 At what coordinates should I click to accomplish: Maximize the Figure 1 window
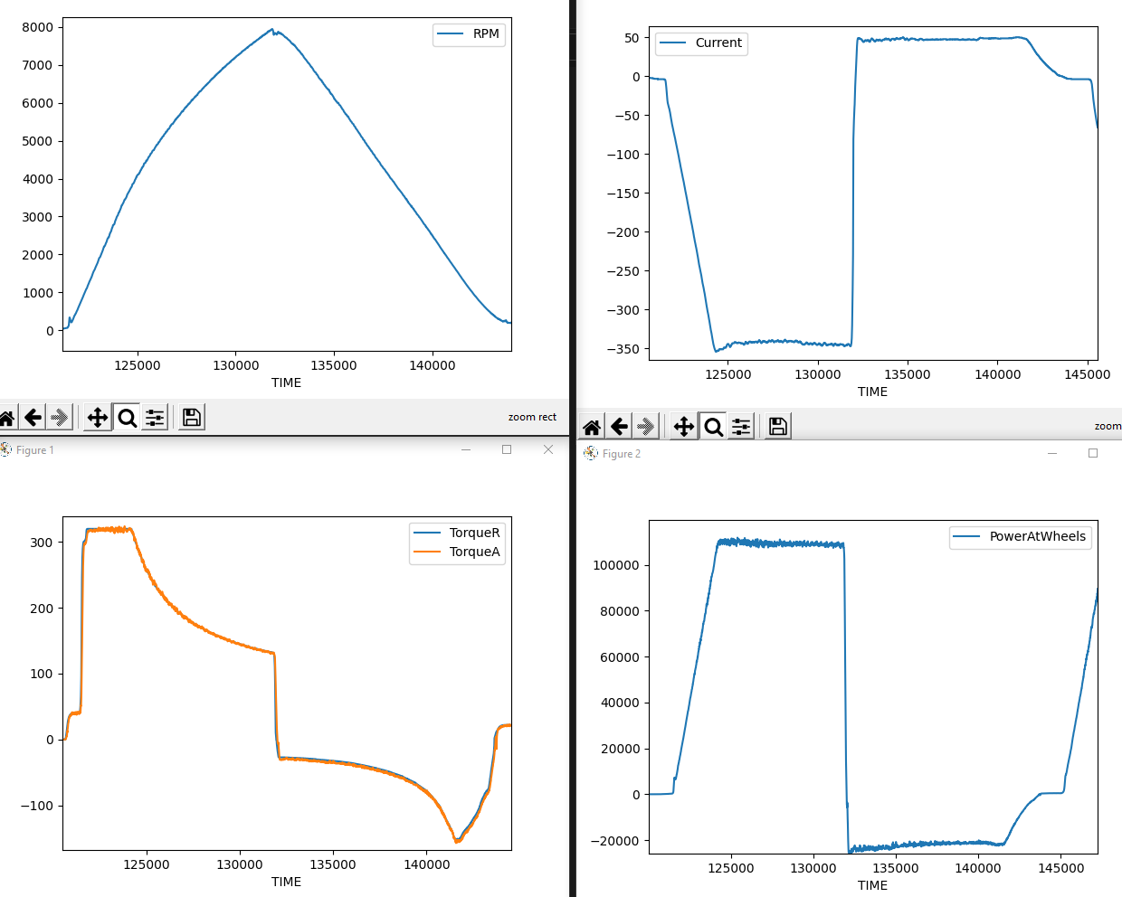(x=507, y=449)
